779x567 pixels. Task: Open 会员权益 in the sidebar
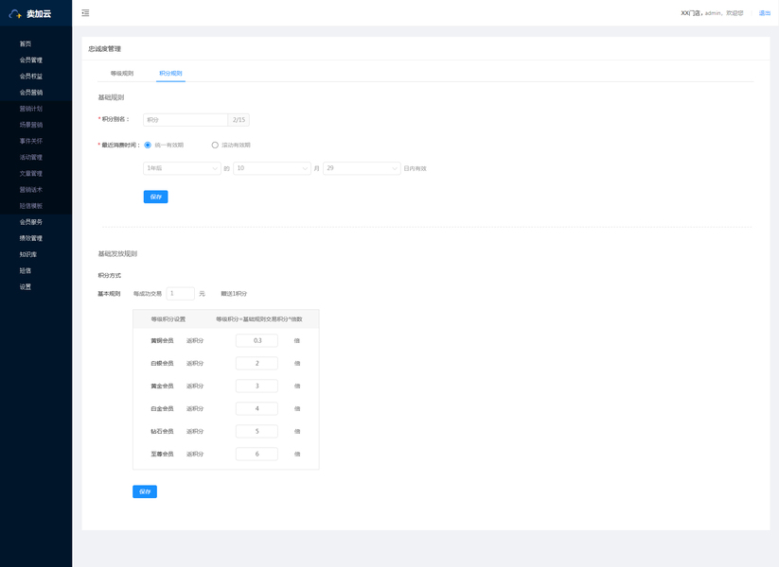pyautogui.click(x=31, y=77)
